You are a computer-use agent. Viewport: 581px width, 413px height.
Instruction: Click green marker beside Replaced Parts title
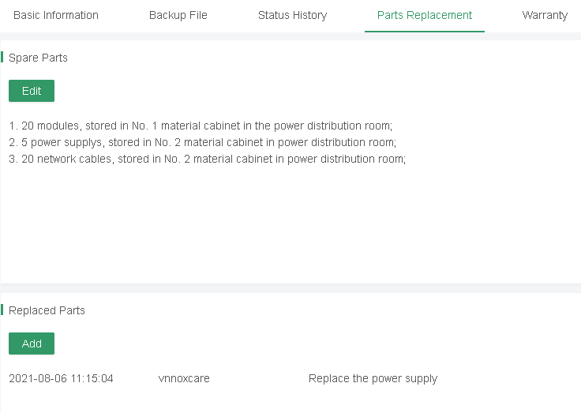pyautogui.click(x=2, y=310)
